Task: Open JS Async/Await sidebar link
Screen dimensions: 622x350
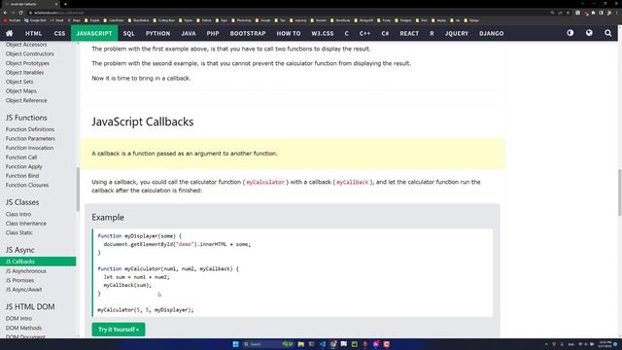Action: point(23,290)
